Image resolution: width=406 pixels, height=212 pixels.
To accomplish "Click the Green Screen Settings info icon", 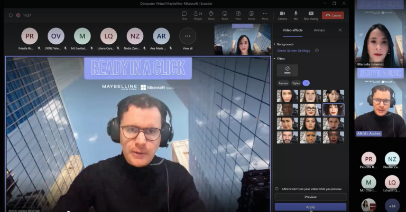I will (x=317, y=51).
